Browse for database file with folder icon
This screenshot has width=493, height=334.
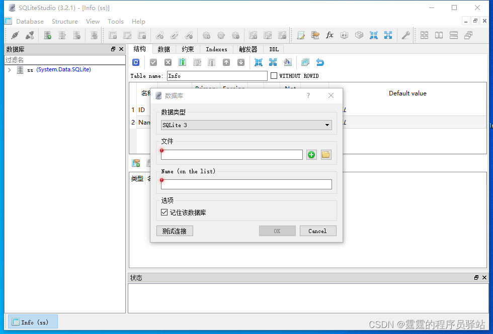coord(326,155)
